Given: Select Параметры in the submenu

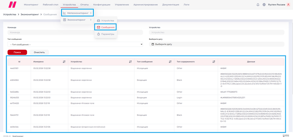Looking at the screenshot, I should 106,34.
